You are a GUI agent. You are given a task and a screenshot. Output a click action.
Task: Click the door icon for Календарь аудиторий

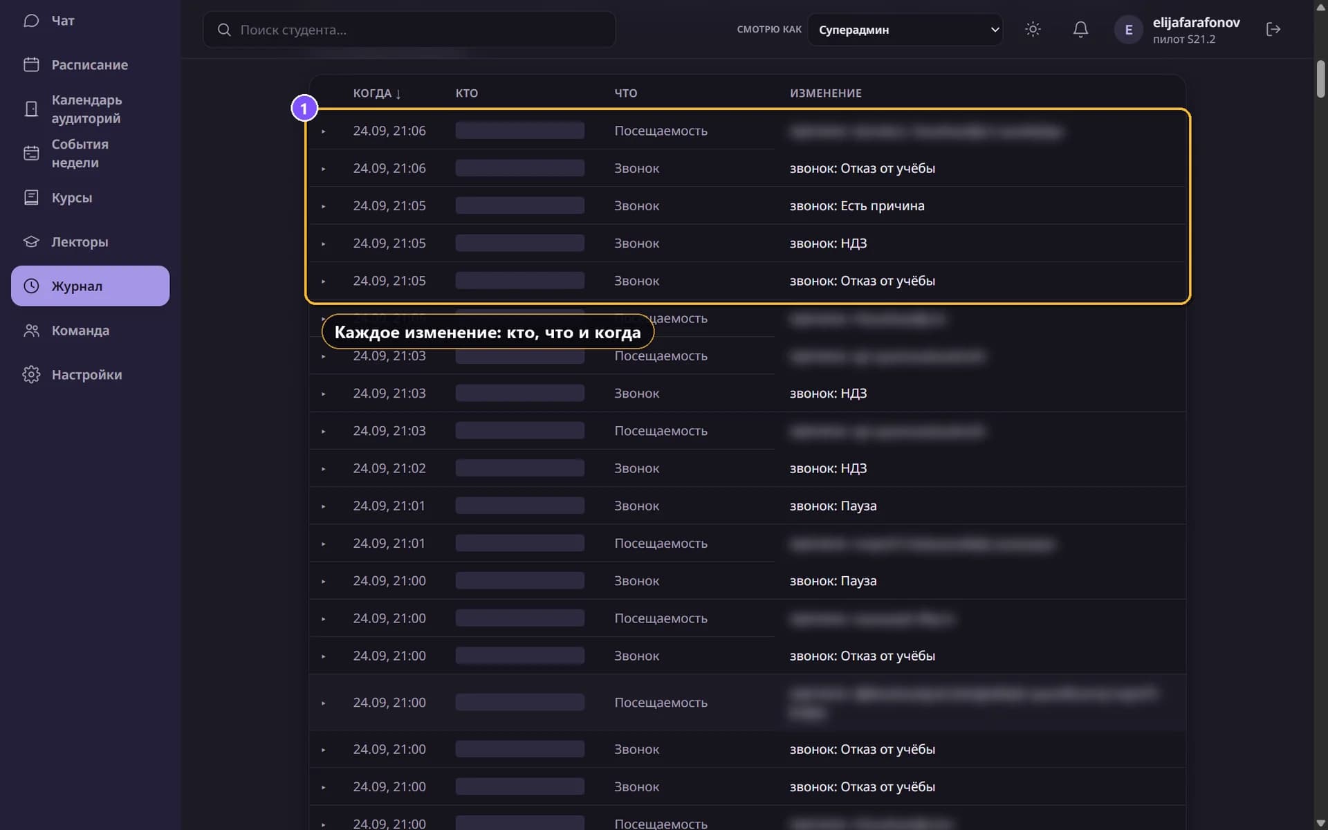coord(31,109)
